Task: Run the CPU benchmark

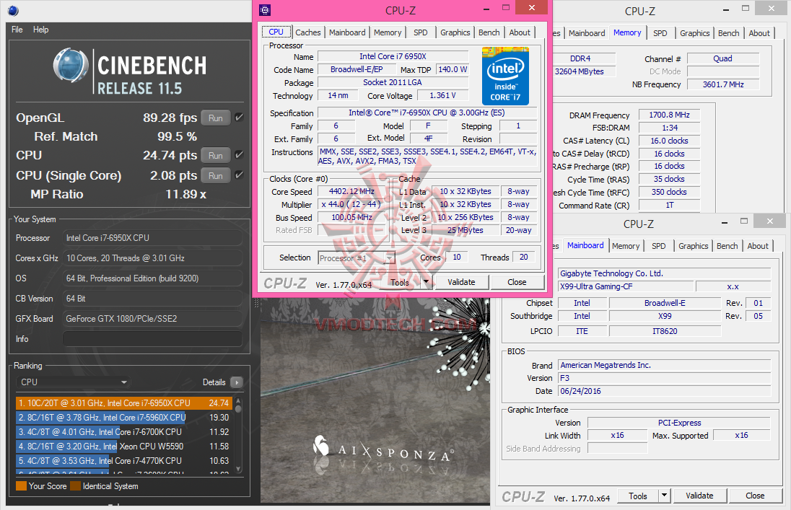Action: pos(215,155)
